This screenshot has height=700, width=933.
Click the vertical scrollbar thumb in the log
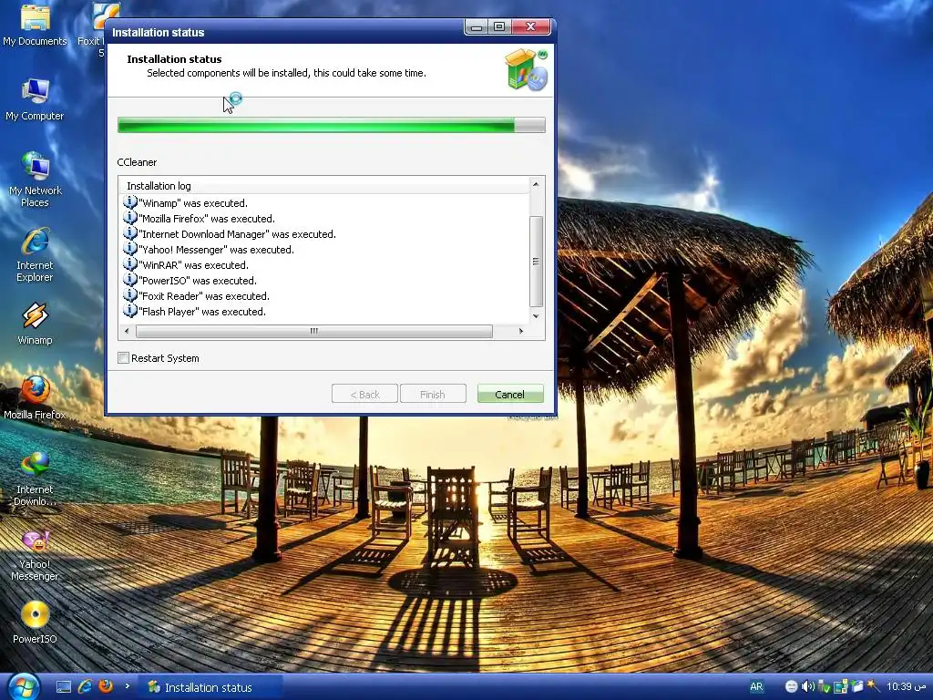536,262
